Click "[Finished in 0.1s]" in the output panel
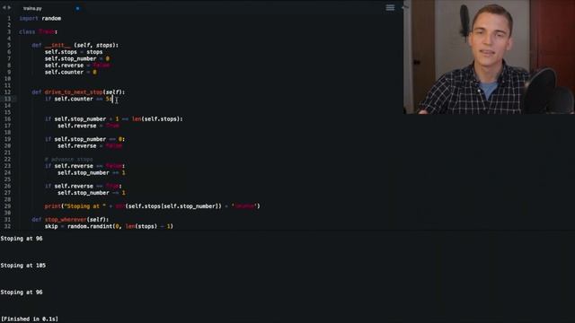Viewport: 575px width, 323px height. coord(30,319)
